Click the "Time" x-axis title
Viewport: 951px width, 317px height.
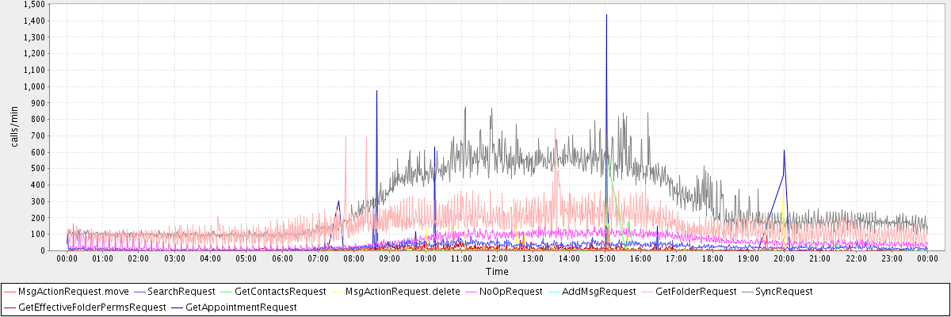pos(497,271)
